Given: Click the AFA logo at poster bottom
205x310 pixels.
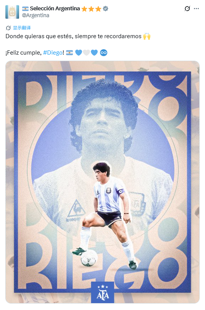Looking at the screenshot, I should pos(102,292).
